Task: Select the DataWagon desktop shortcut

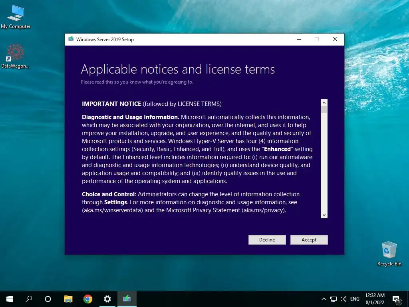Action: [x=16, y=56]
